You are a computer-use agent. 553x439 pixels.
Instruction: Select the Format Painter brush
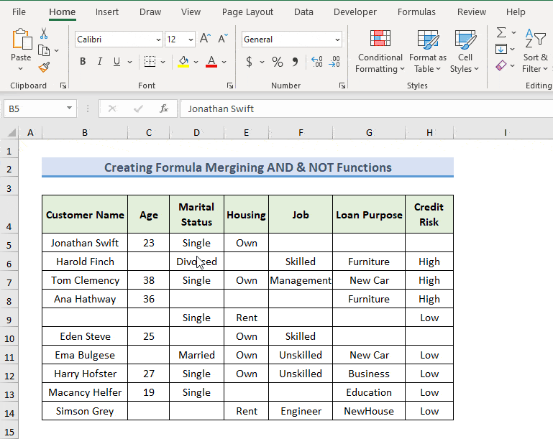(44, 67)
